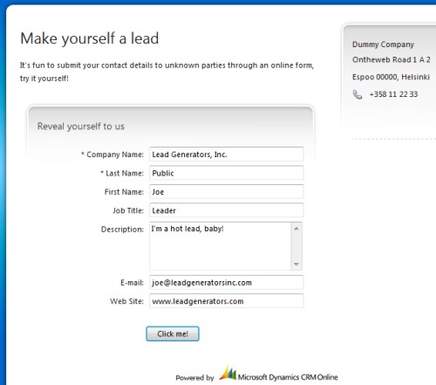The image size is (436, 385).
Task: Click the 'Make yourself a lead' heading
Action: tap(90, 38)
